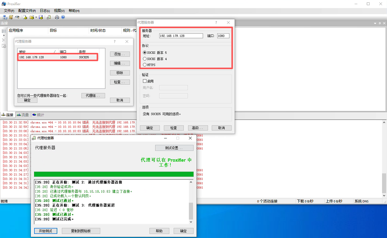Click 确定 in the proxy server edit dialog

point(150,128)
